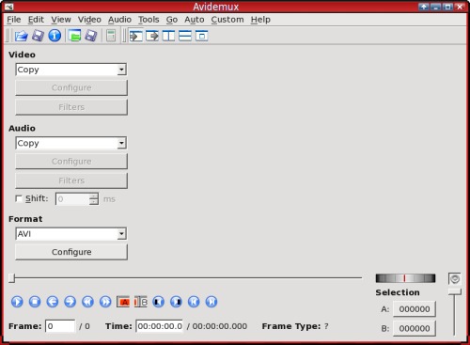
Task: Switch to Input preview mode icon
Action: point(136,36)
